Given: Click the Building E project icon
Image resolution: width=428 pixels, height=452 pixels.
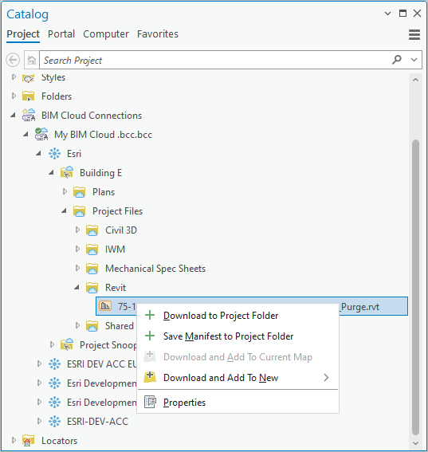Looking at the screenshot, I should click(x=67, y=172).
